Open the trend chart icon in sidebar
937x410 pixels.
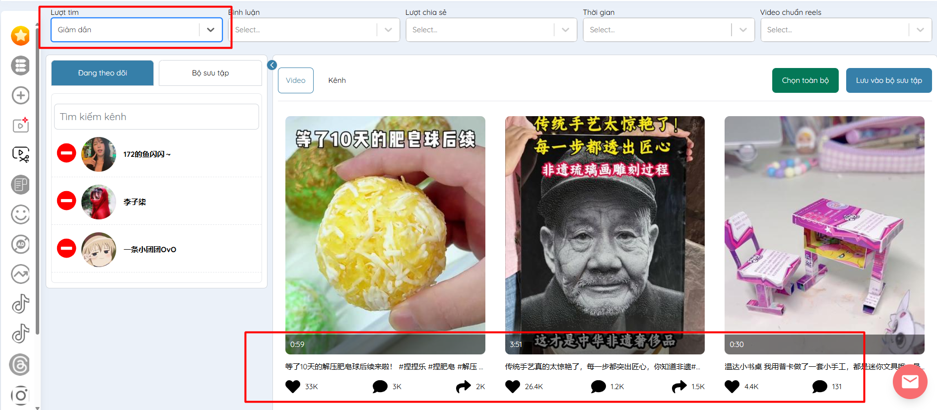(20, 274)
